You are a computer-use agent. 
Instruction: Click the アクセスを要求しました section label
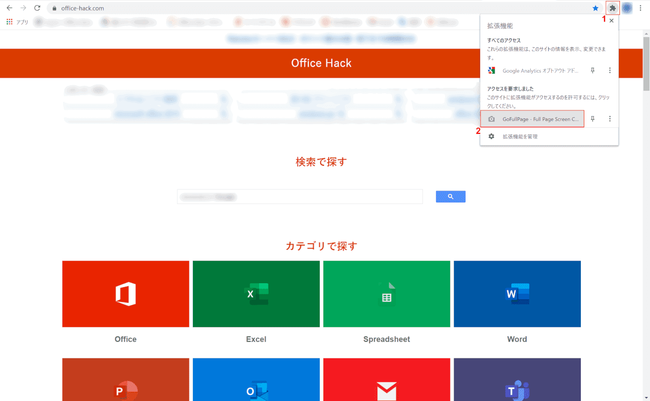coord(510,89)
